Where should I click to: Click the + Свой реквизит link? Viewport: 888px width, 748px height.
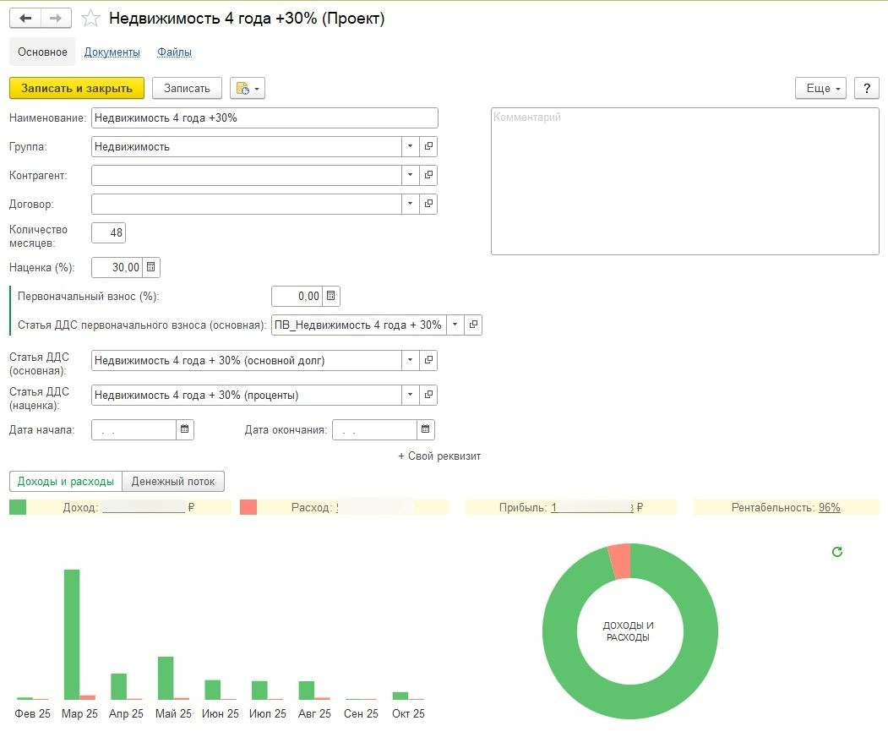pyautogui.click(x=439, y=456)
